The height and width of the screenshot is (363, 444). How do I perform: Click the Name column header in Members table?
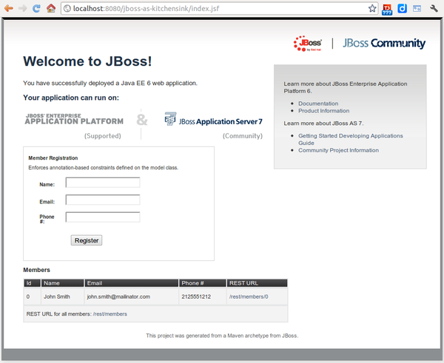(63, 283)
